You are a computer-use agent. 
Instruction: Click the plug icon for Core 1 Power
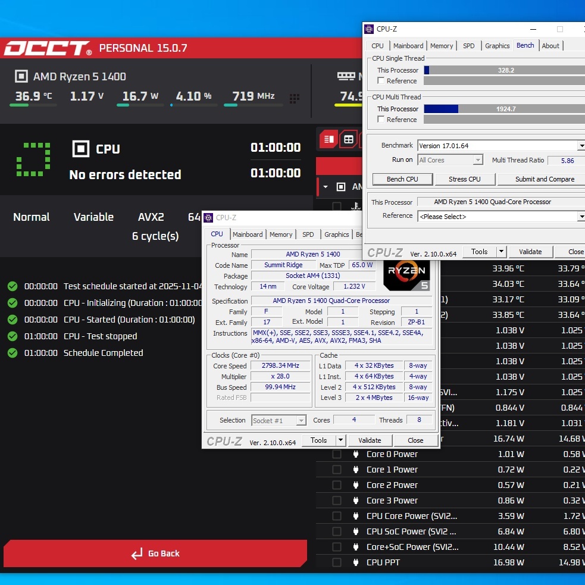coord(355,470)
